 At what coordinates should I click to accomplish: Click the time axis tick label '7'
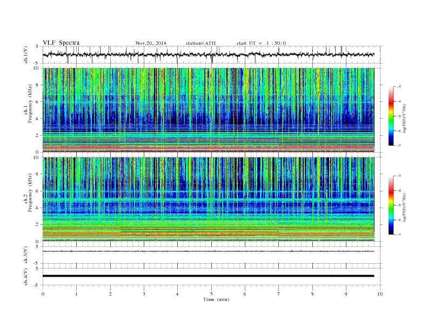pos(279,294)
